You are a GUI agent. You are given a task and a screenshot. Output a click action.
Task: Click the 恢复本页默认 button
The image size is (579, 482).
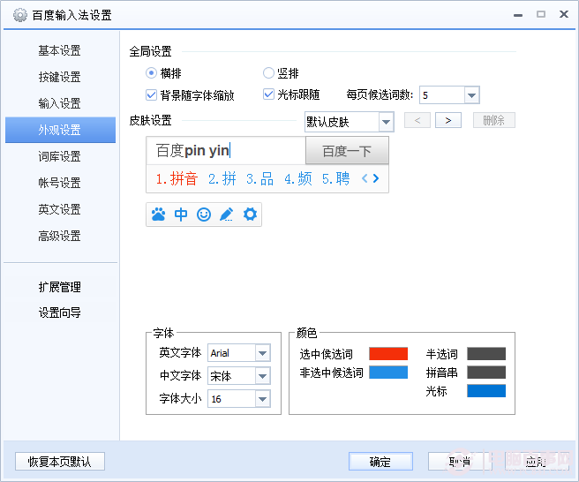tap(60, 462)
